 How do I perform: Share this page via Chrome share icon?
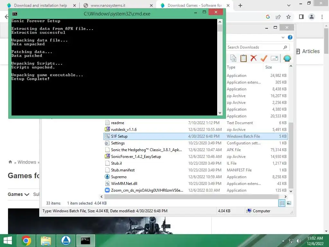pos(278,17)
